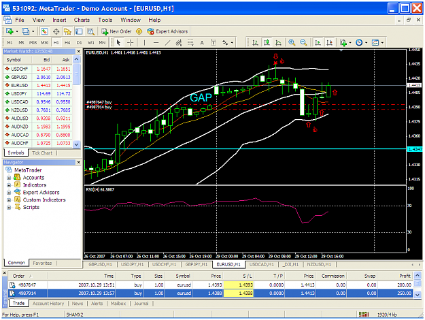
Task: Toggle chart Auto Scroll icon
Action: pos(318,43)
